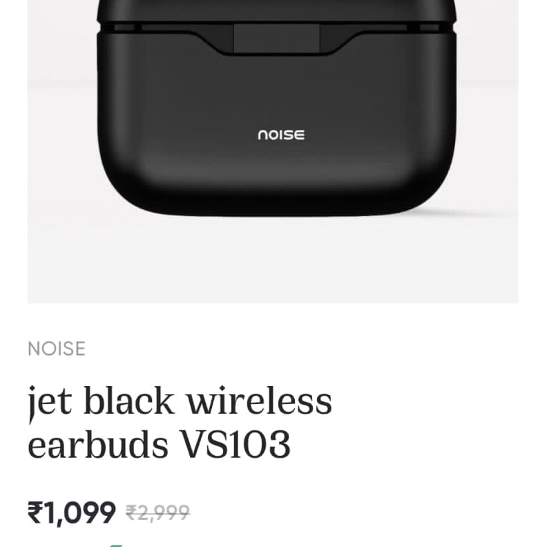Select the VS103 model text
The width and height of the screenshot is (547, 547).
click(x=234, y=445)
